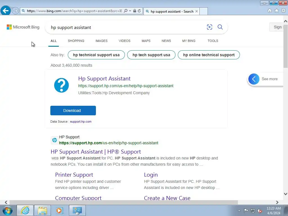
Task: Open a new blank tab
Action: 204,11
